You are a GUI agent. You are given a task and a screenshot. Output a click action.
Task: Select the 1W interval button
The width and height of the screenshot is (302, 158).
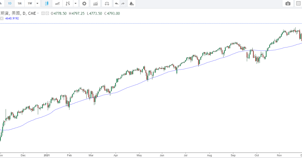30,4
